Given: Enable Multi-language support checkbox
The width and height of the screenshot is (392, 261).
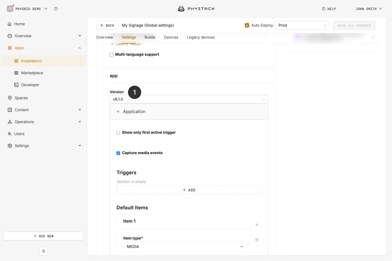Looking at the screenshot, I should click(111, 55).
